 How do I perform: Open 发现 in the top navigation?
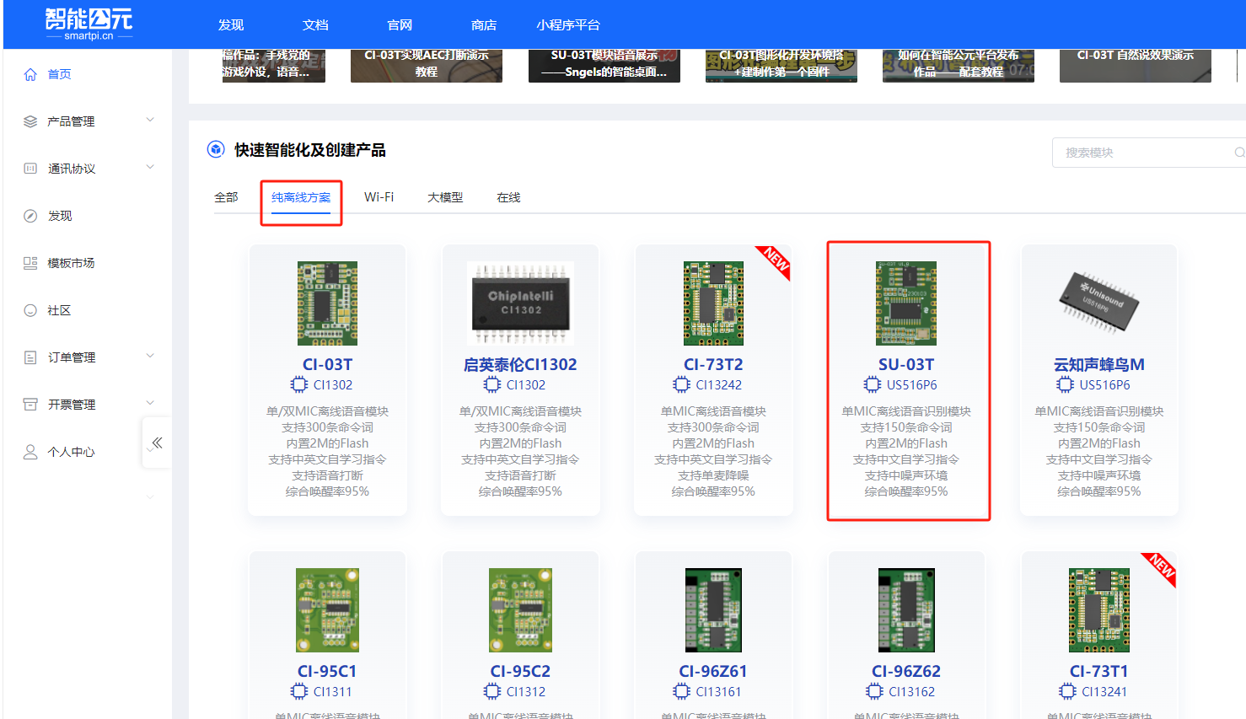(x=231, y=25)
